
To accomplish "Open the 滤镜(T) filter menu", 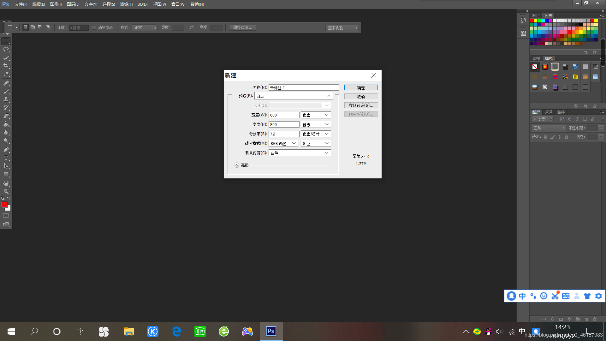I will coord(126,4).
